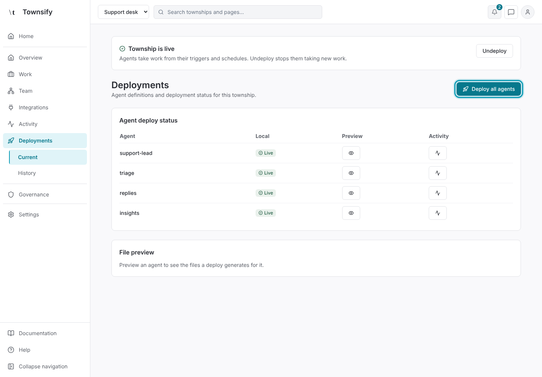Image resolution: width=542 pixels, height=377 pixels.
Task: Select Deployments in the sidebar
Action: point(45,141)
